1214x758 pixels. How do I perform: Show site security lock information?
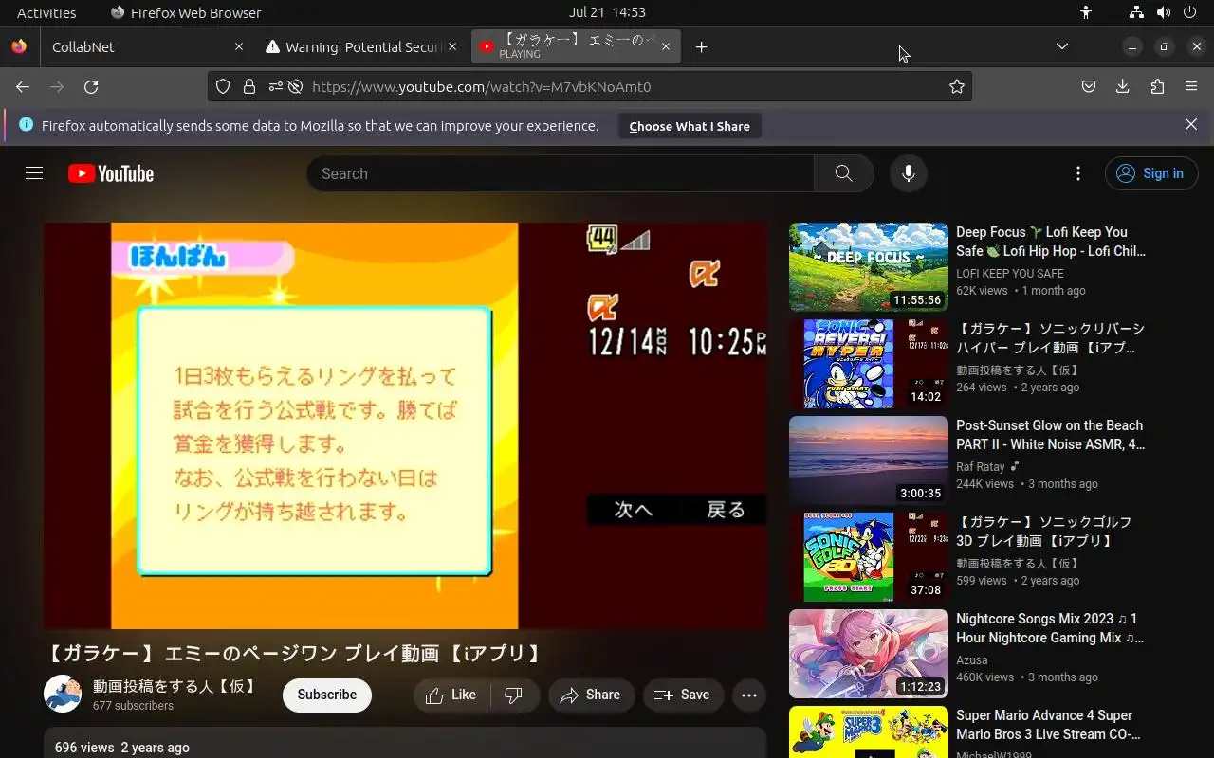(248, 86)
